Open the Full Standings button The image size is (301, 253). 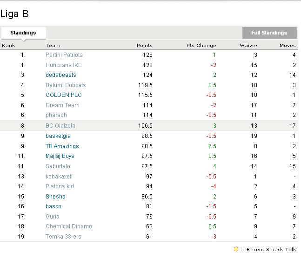point(269,33)
